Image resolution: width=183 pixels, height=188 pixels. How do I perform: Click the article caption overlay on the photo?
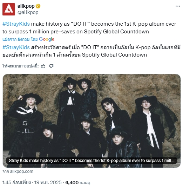(91, 161)
